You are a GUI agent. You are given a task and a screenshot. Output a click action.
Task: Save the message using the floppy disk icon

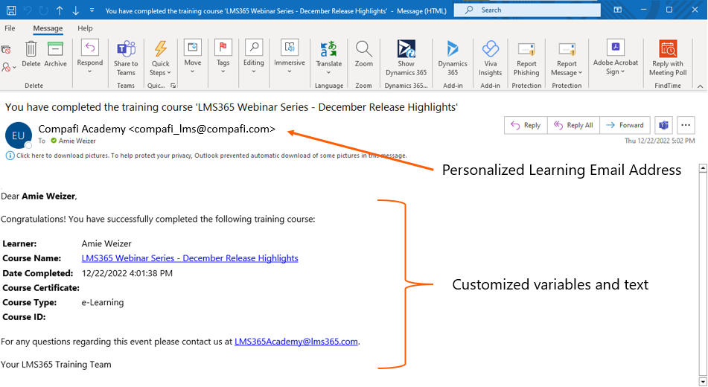click(11, 10)
